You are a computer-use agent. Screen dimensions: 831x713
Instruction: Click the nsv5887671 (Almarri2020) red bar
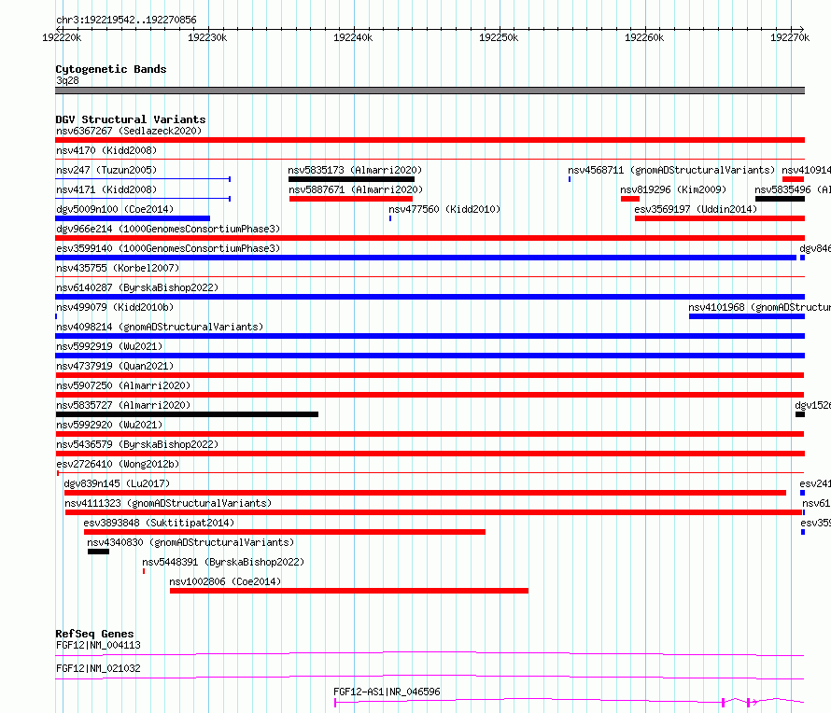coord(351,199)
